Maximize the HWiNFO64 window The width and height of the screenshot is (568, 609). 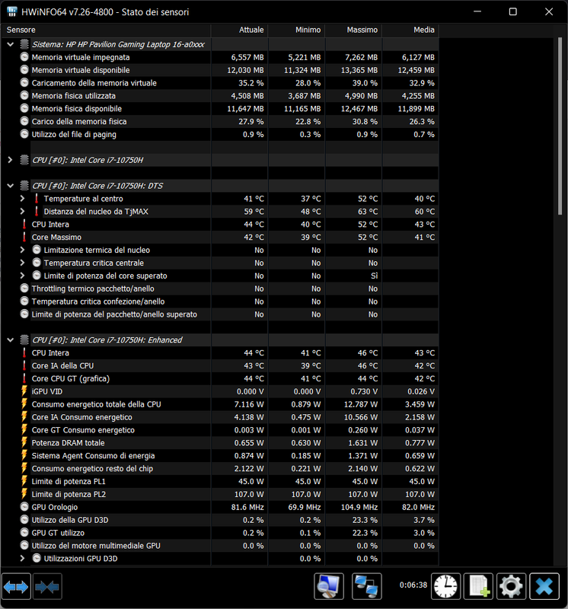(x=513, y=11)
